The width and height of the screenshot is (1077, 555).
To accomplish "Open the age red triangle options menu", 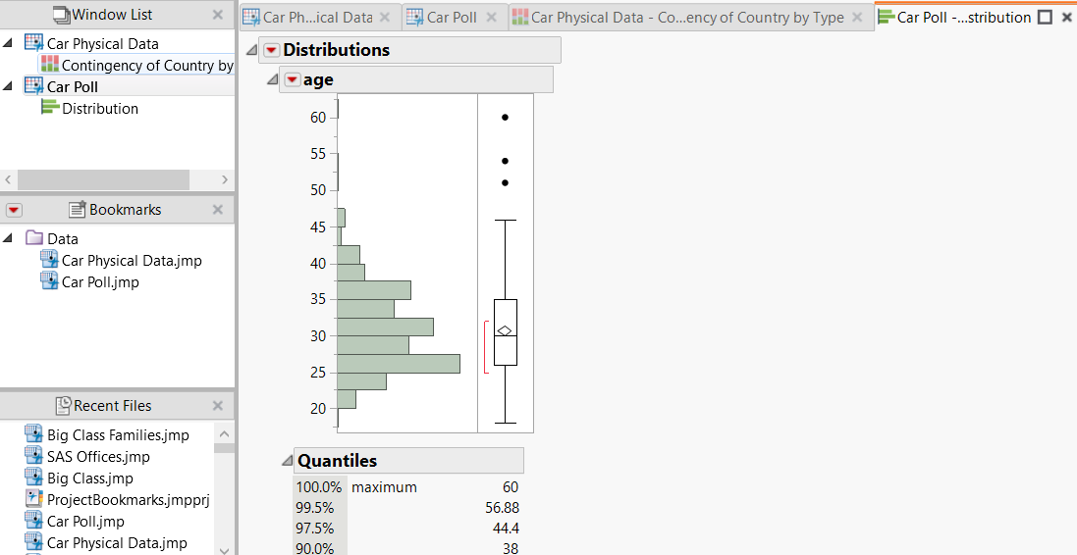I will 292,80.
